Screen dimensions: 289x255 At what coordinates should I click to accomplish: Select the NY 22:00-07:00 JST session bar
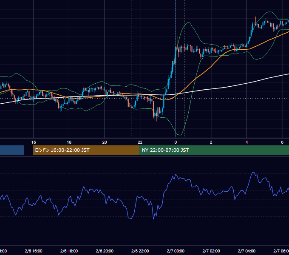(x=214, y=150)
